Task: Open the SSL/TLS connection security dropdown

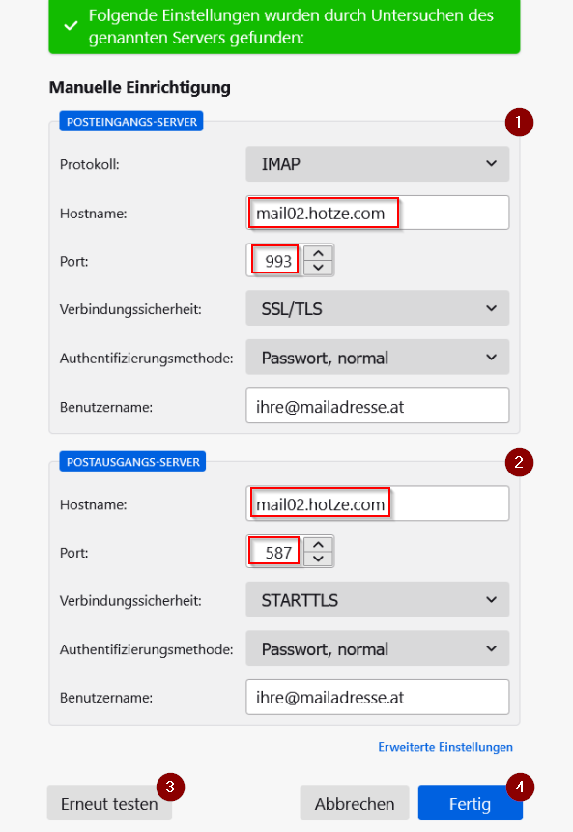Action: [377, 308]
